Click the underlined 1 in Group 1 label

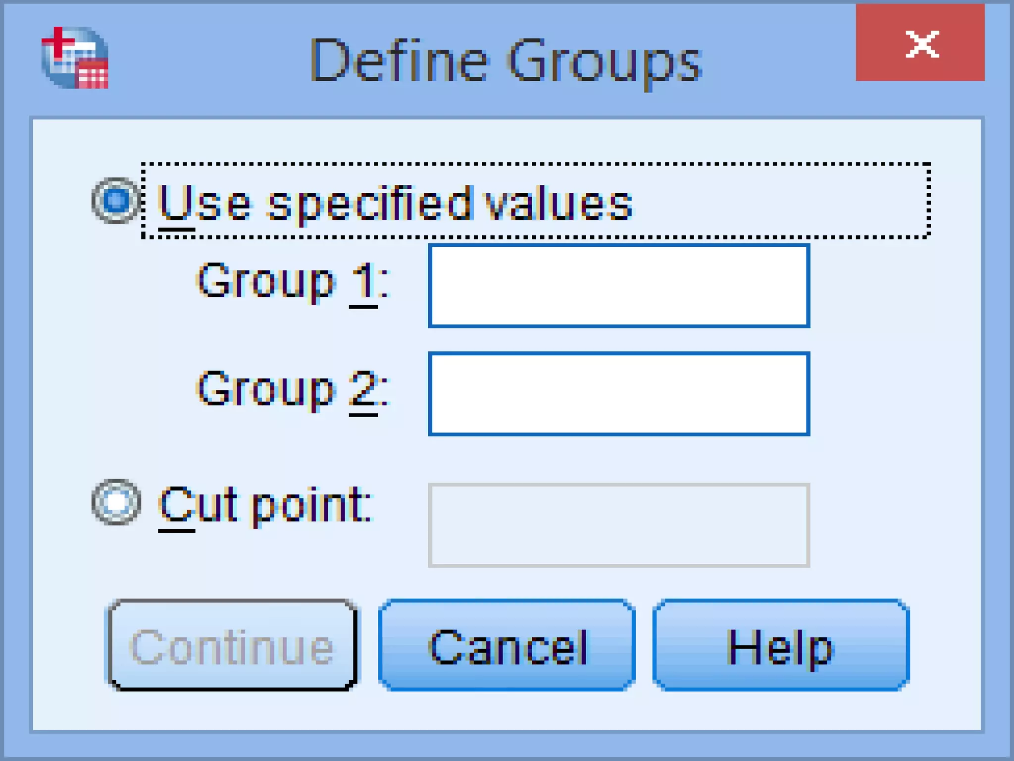point(364,281)
